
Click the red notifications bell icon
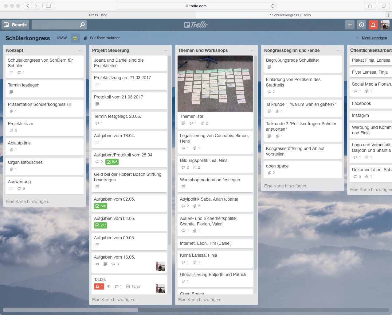[x=373, y=25]
